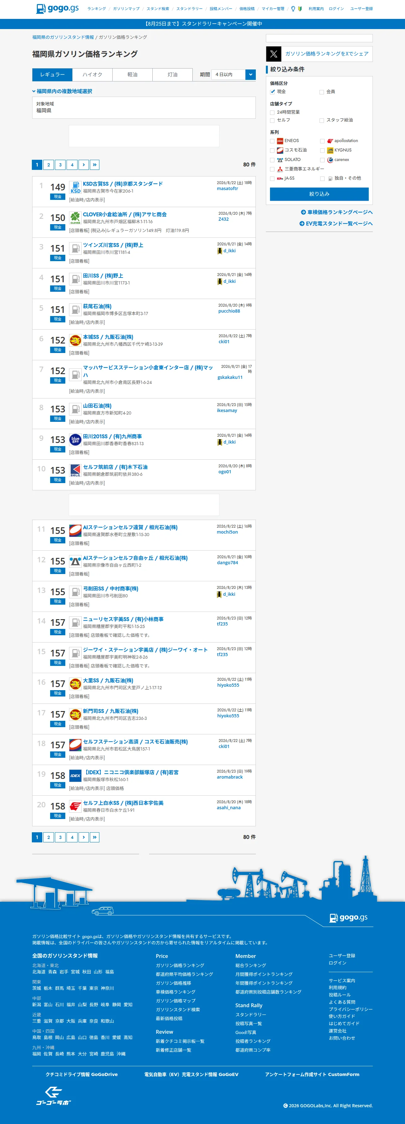The image size is (405, 1124).
Task: Click the logo beside 大里SS
Action: tap(75, 684)
